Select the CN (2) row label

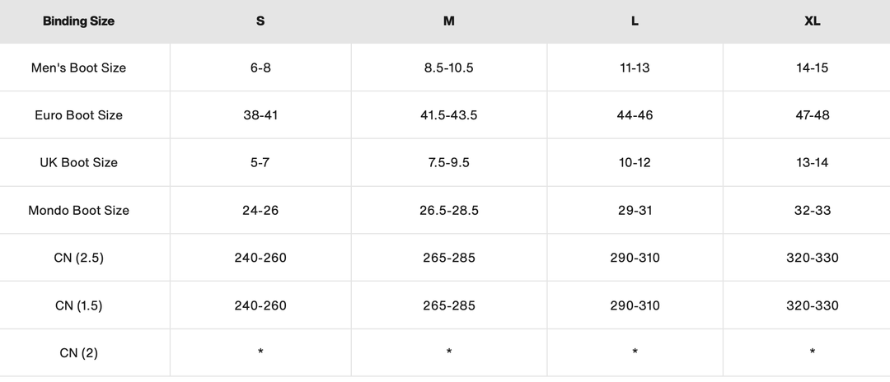pyautogui.click(x=78, y=353)
